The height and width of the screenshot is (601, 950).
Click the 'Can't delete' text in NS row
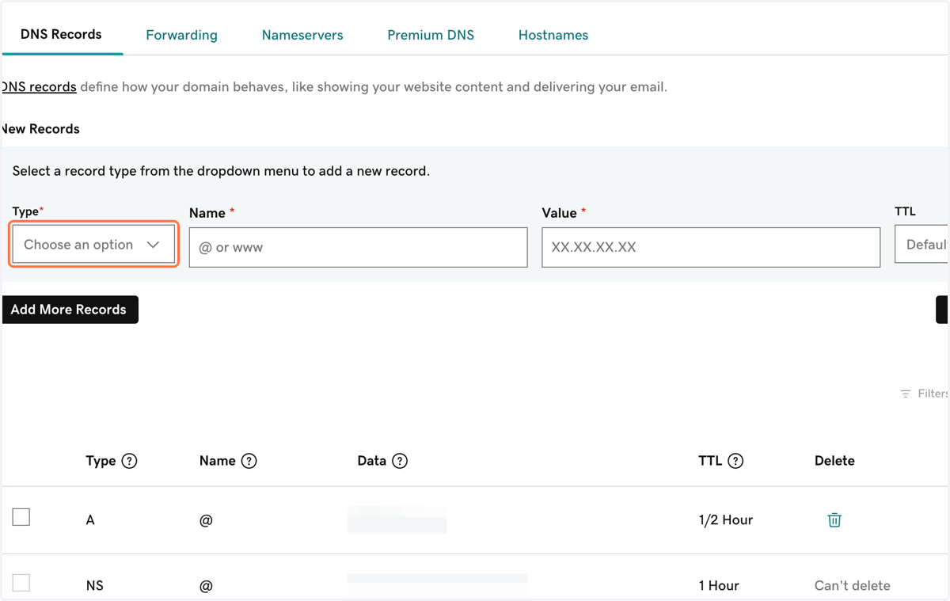(x=853, y=586)
